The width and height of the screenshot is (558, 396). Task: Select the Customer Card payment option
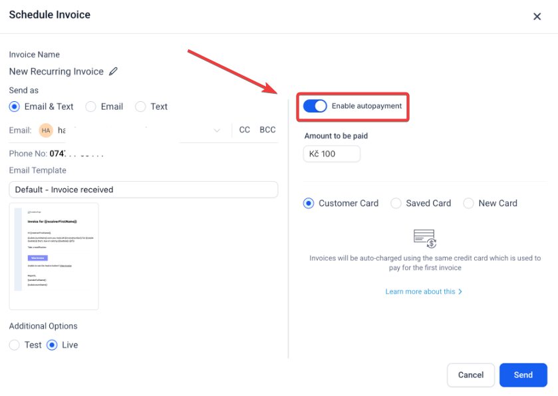coord(309,204)
